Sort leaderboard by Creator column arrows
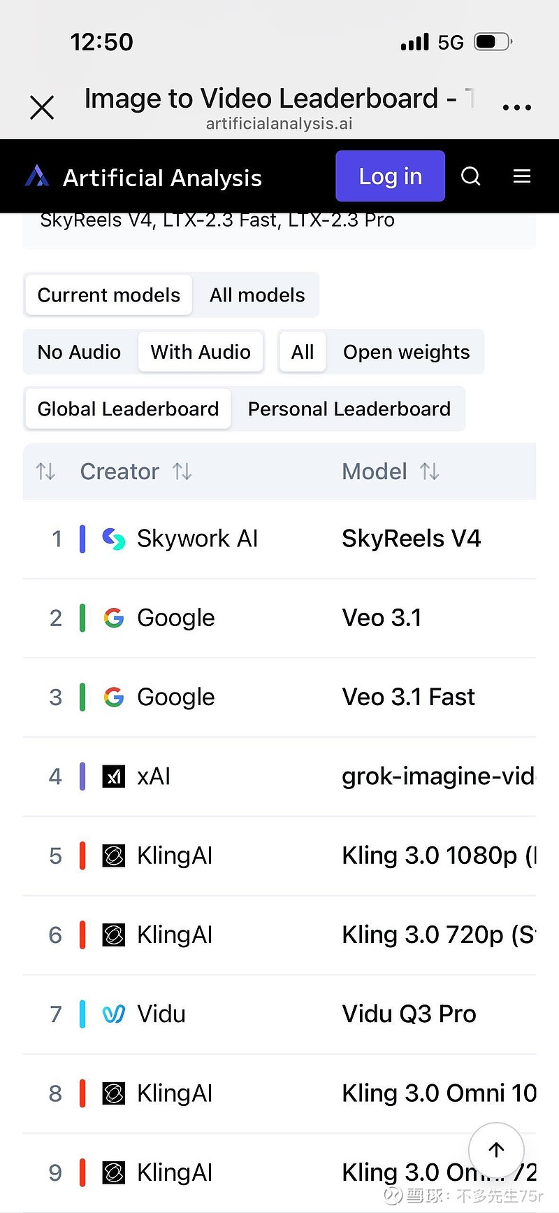 182,471
